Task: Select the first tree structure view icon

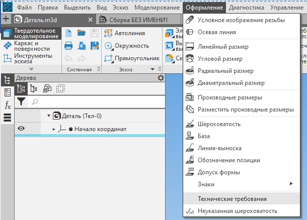Action: tap(21, 88)
